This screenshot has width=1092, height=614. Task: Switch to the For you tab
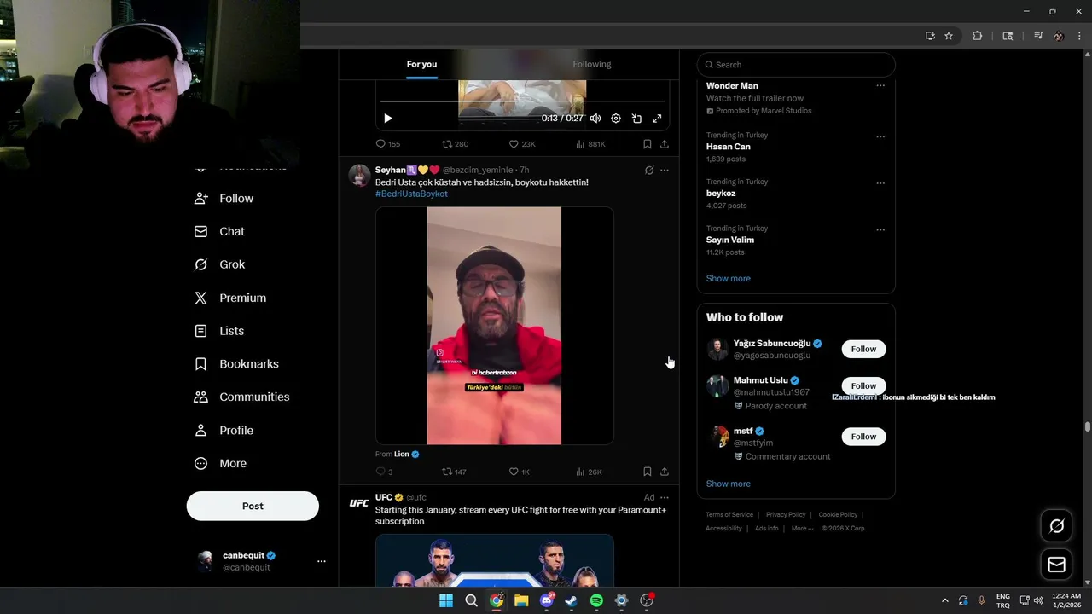pyautogui.click(x=421, y=64)
